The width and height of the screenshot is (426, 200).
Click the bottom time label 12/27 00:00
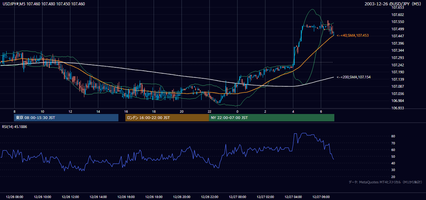click(237, 197)
